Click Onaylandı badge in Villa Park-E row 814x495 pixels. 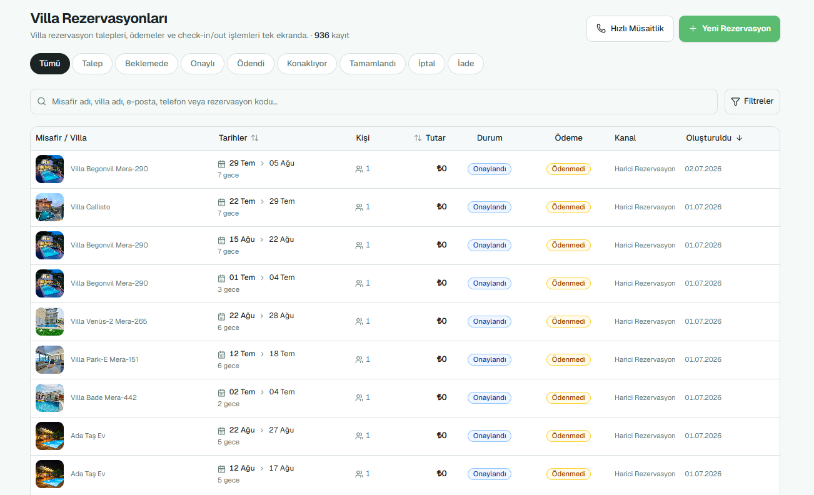pyautogui.click(x=490, y=360)
